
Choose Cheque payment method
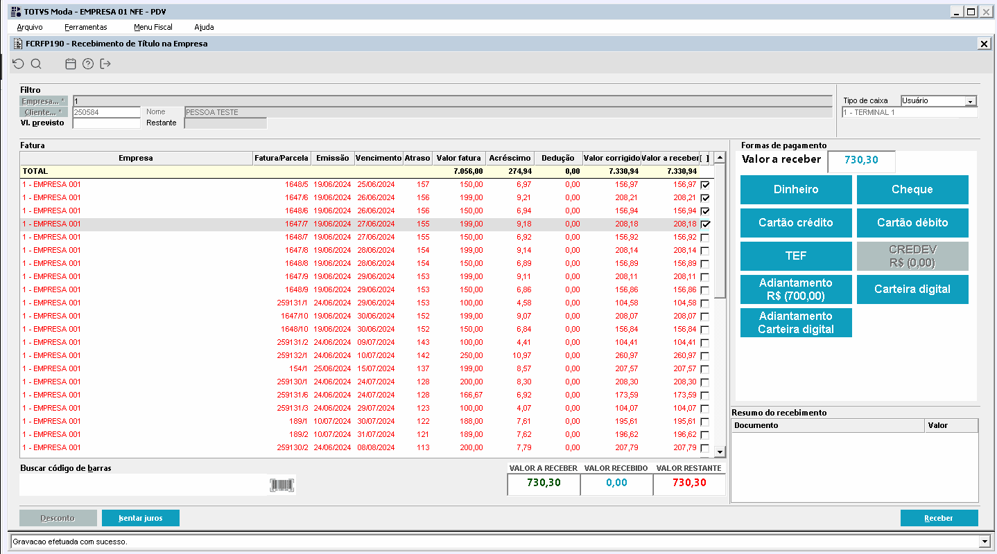click(x=912, y=190)
